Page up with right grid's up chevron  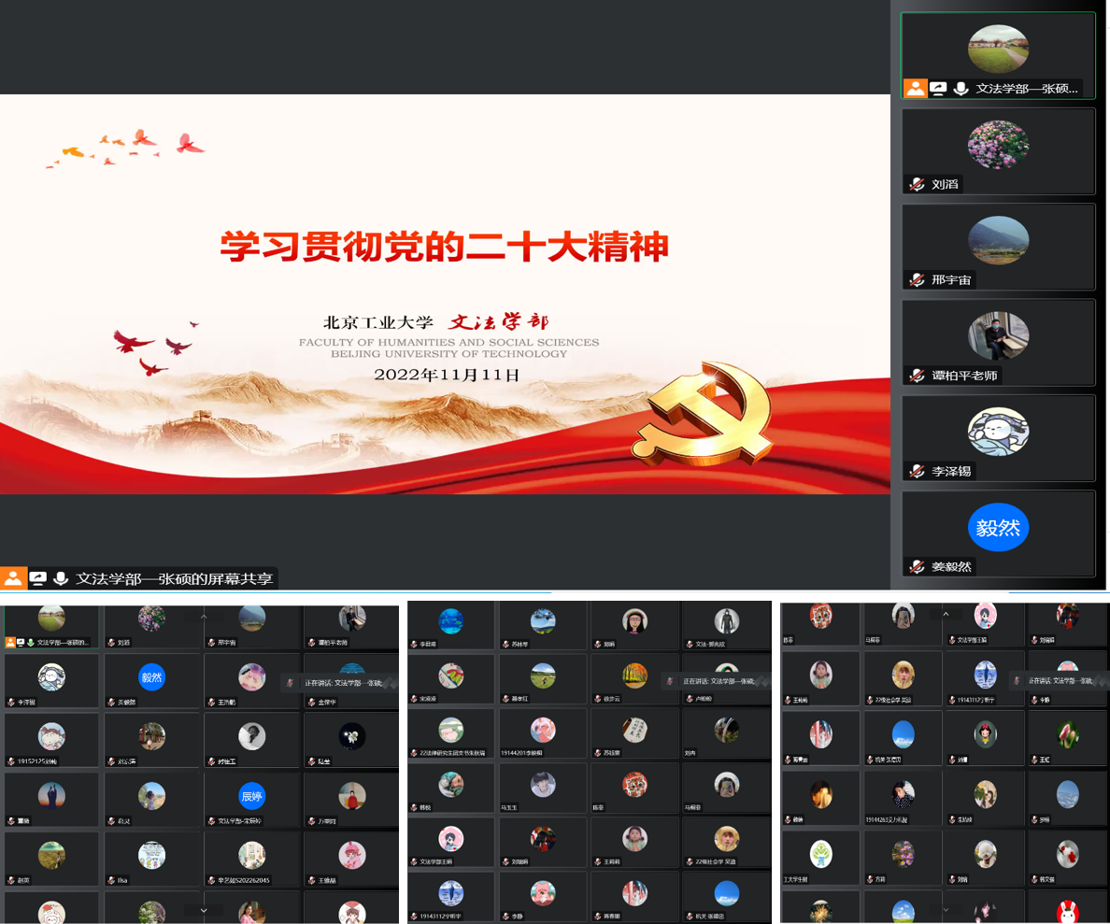(946, 613)
